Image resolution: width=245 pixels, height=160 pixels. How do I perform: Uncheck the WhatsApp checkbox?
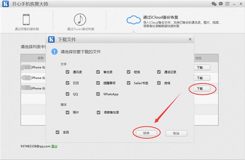pos(98,94)
